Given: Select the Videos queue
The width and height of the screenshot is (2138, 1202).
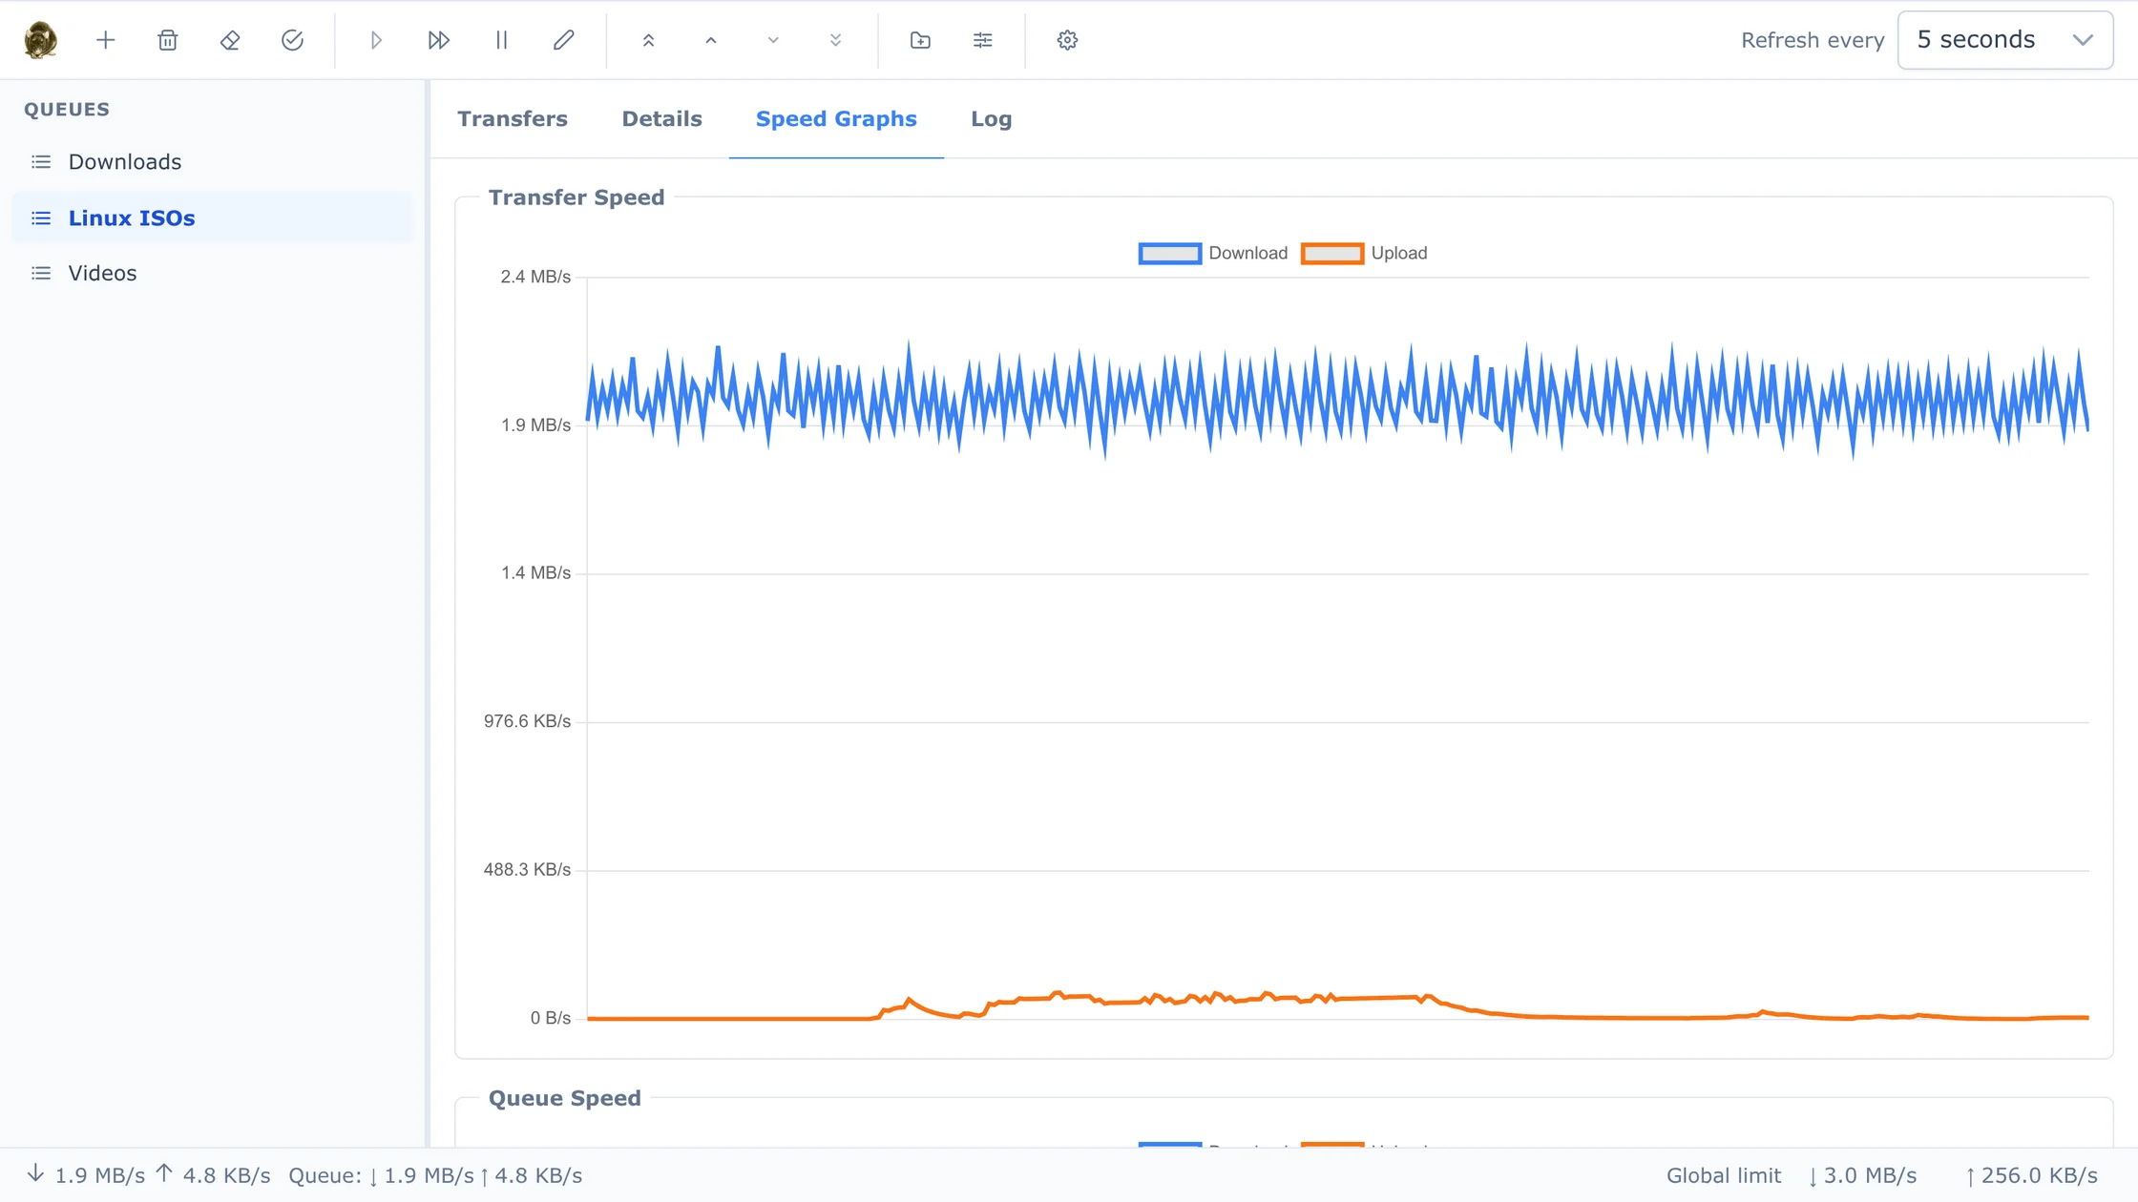Looking at the screenshot, I should 212,273.
